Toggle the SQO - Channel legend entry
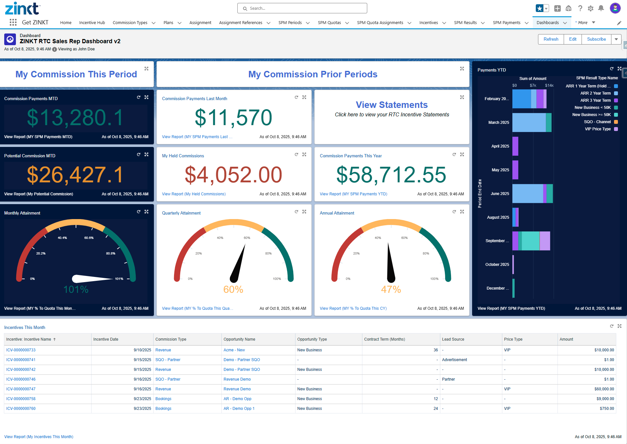Screen dimensions: 627x444 click(597, 122)
